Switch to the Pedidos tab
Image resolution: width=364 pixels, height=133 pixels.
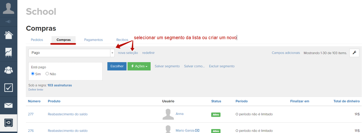click(x=37, y=40)
